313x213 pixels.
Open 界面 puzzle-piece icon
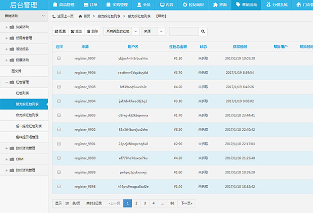[x=215, y=4]
